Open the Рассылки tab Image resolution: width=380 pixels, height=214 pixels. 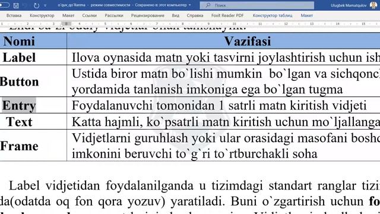tap(114, 15)
